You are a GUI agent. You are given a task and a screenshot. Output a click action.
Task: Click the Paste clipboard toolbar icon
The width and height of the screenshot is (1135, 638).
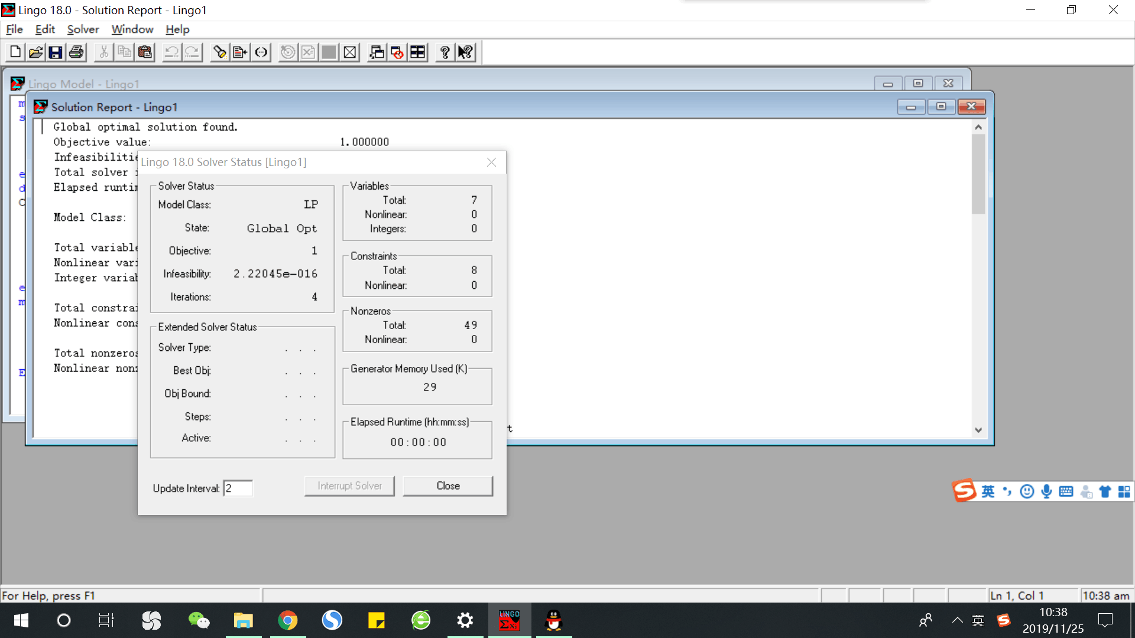coord(145,53)
